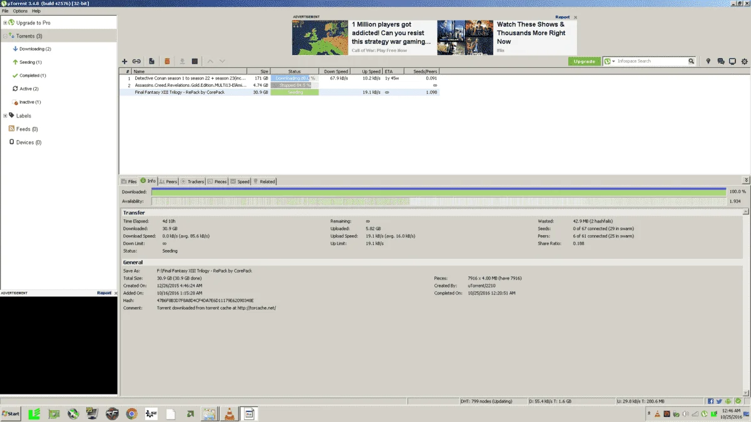Collapse the Torrents tree node
The image size is (751, 422).
(5, 36)
